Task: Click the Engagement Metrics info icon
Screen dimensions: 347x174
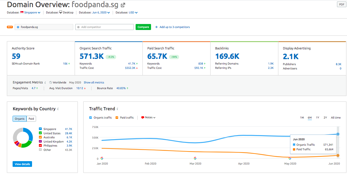Action: click(45, 83)
